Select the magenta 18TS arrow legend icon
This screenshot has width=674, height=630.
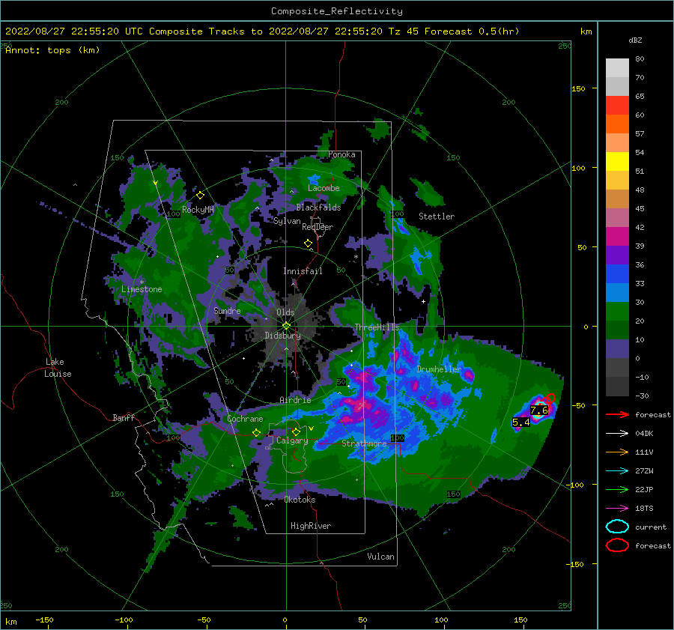(617, 509)
